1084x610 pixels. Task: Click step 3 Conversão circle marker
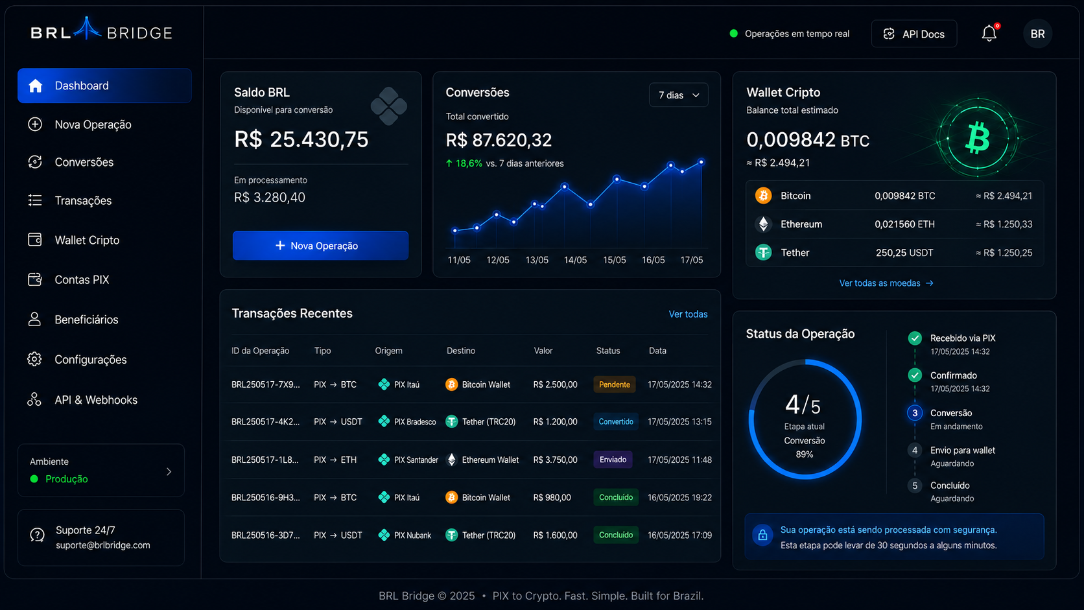(x=915, y=413)
